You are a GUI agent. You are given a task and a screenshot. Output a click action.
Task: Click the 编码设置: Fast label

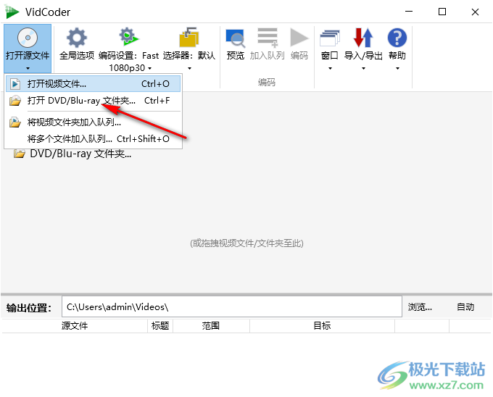128,56
